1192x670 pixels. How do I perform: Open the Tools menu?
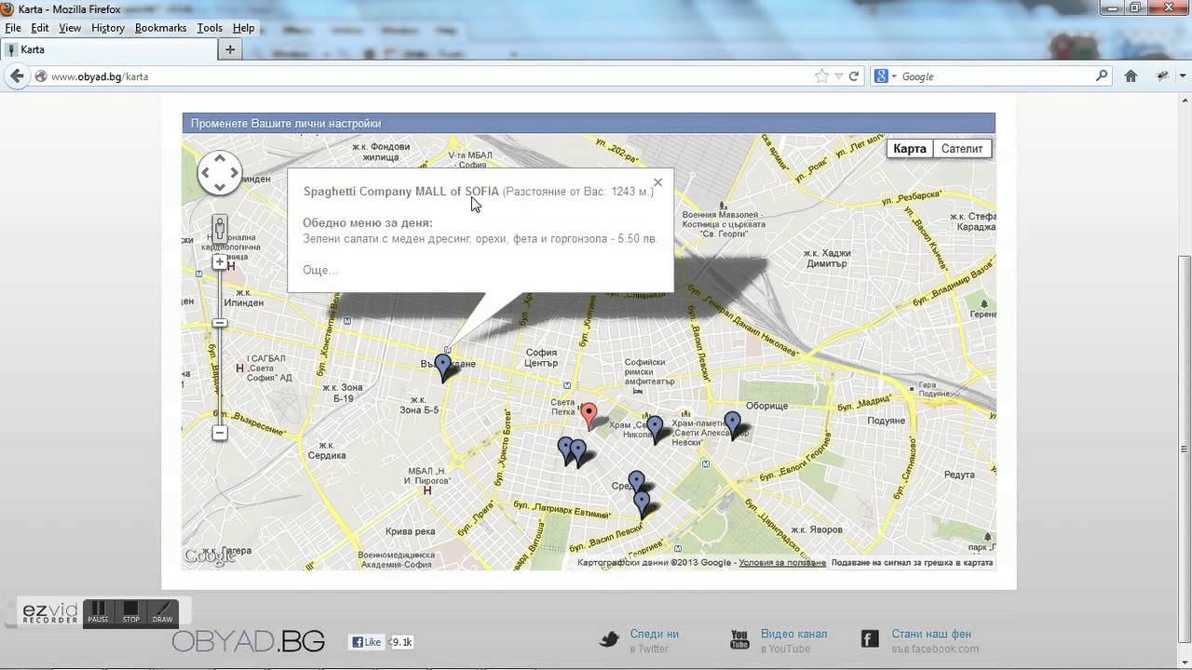pyautogui.click(x=210, y=28)
